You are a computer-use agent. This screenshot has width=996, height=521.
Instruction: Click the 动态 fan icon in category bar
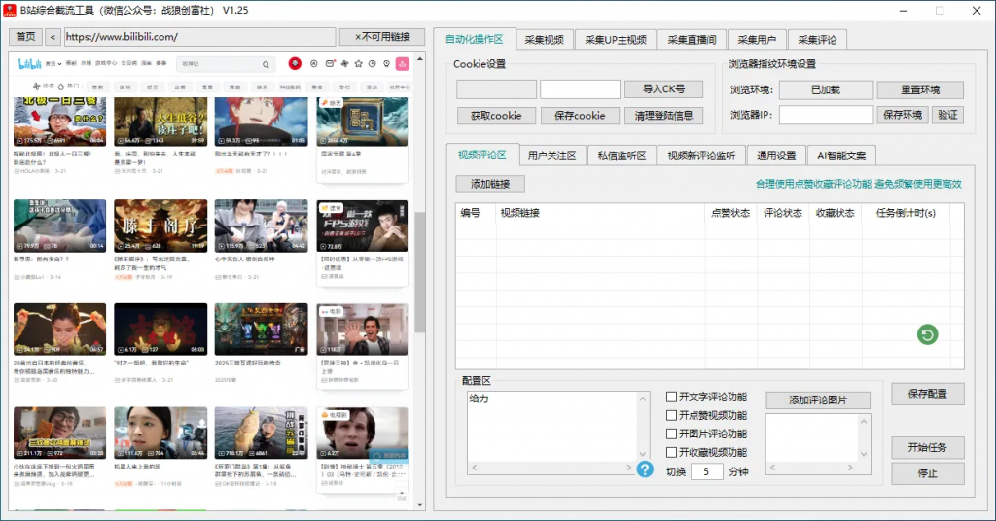pyautogui.click(x=36, y=87)
